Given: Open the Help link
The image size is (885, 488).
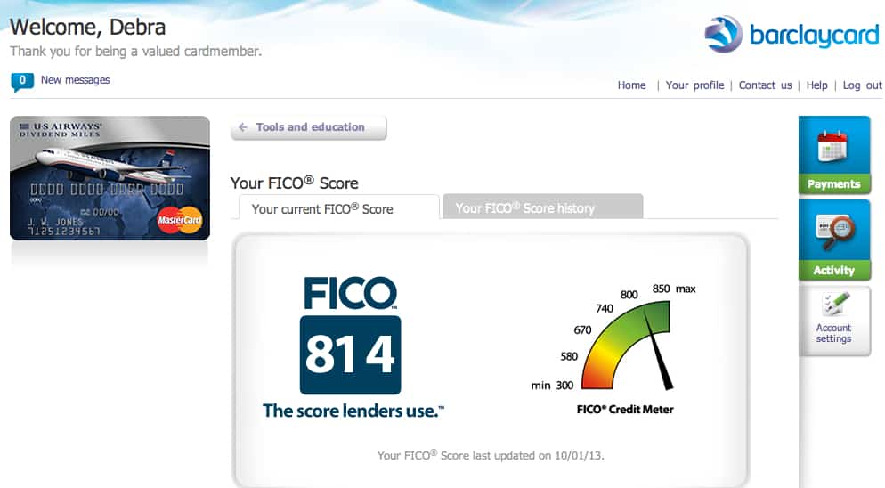Looking at the screenshot, I should [x=816, y=85].
